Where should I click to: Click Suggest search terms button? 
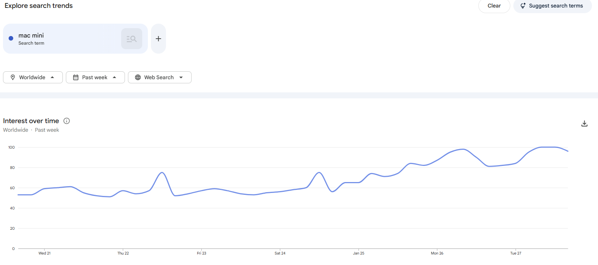[552, 6]
